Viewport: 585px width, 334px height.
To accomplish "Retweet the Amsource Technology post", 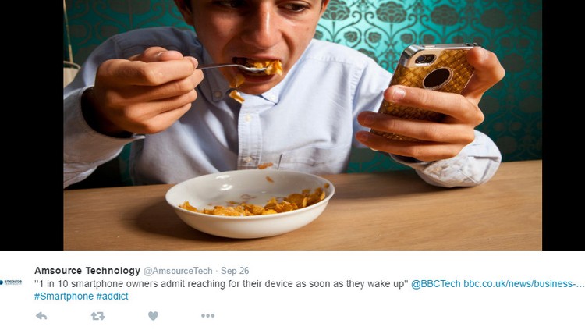I will (x=97, y=316).
